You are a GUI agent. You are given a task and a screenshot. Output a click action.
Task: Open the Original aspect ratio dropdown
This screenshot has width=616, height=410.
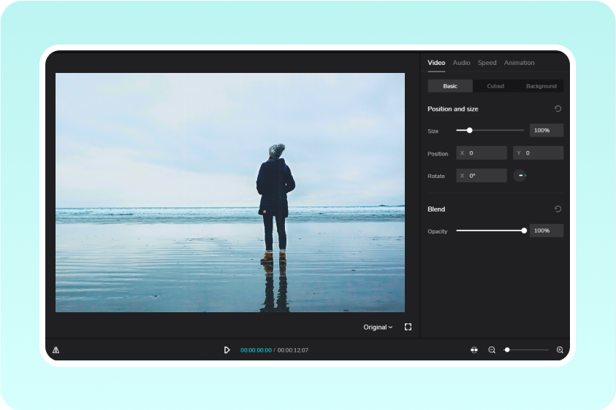point(378,327)
